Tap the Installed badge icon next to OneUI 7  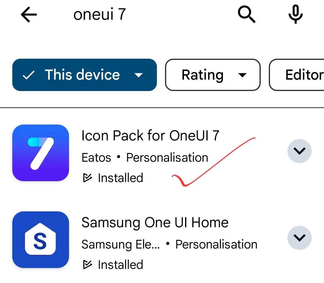tap(88, 178)
